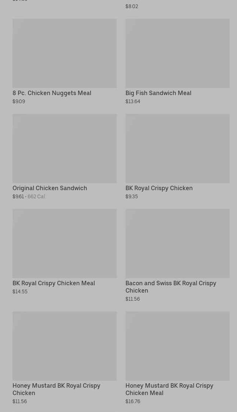The height and width of the screenshot is (412, 237).
Task: Select Bacon and Swiss BK Royal Crispy Chicken title
Action: click(x=171, y=287)
